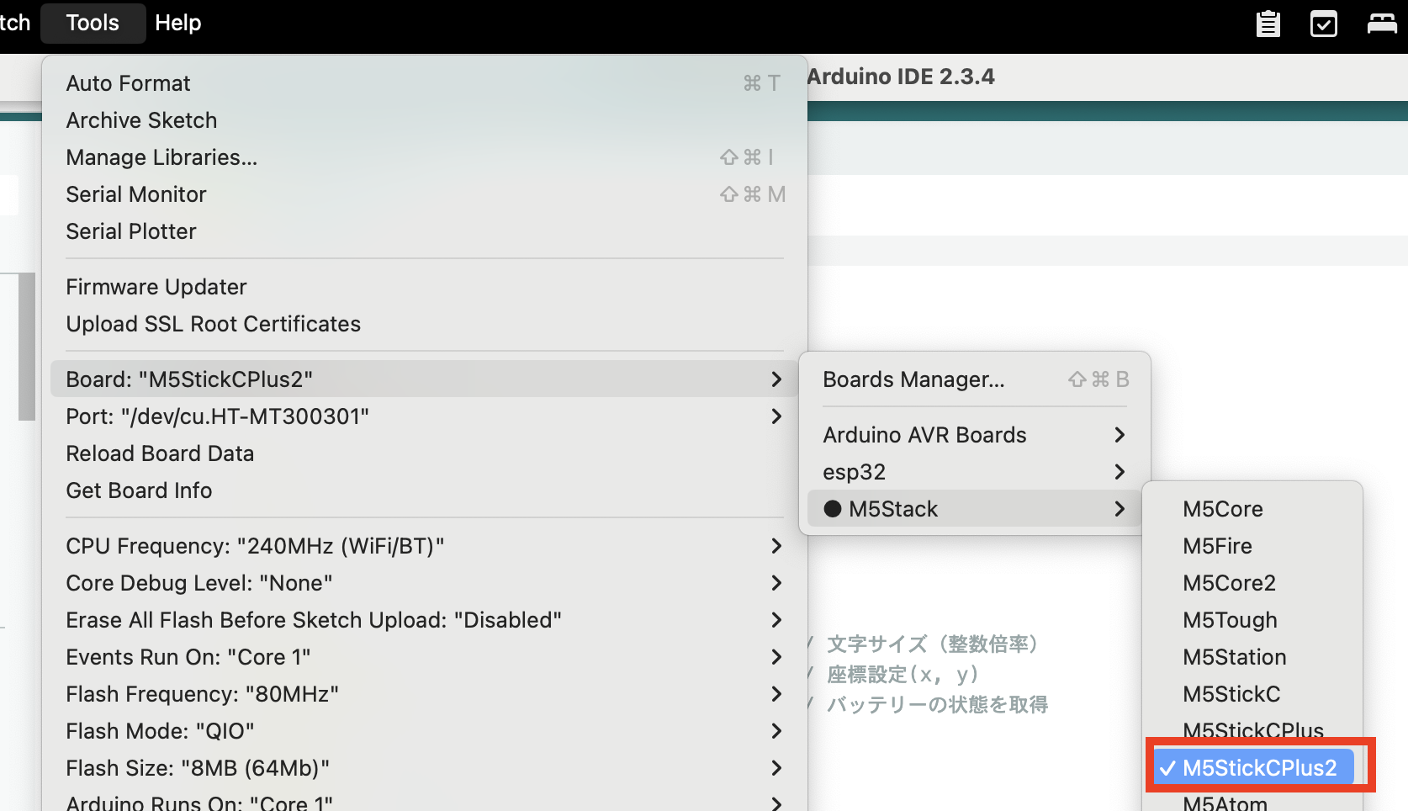
Task: Open the checkmark calendar icon in menu bar
Action: click(1323, 24)
